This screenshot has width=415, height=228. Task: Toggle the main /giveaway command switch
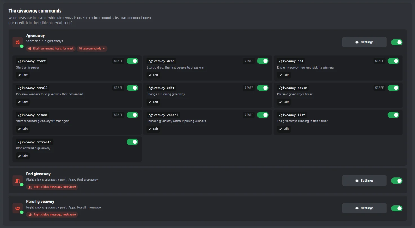(397, 42)
